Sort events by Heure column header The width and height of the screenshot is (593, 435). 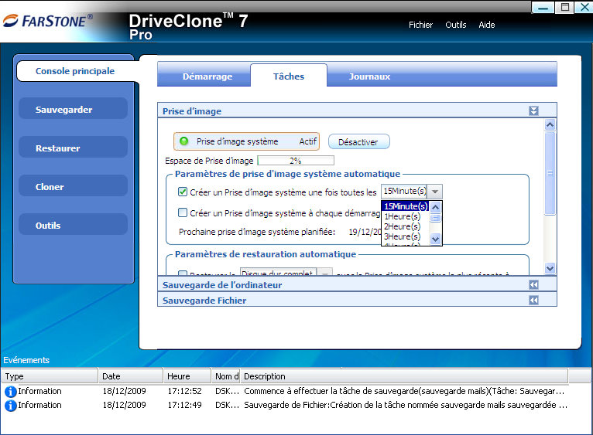point(187,376)
